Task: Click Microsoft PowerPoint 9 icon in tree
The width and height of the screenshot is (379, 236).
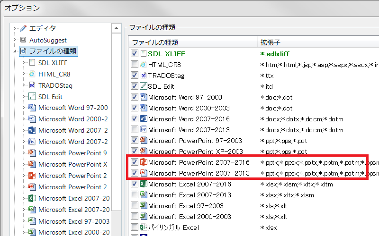Action: [x=32, y=153]
